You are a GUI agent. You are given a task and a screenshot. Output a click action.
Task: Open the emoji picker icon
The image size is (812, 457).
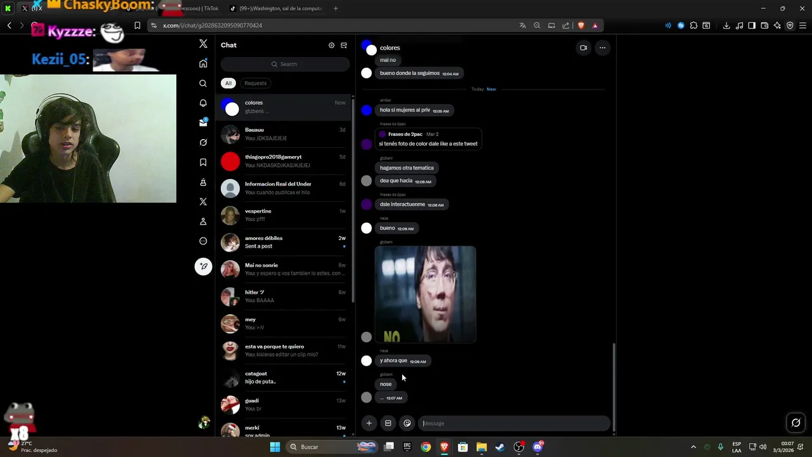point(407,423)
